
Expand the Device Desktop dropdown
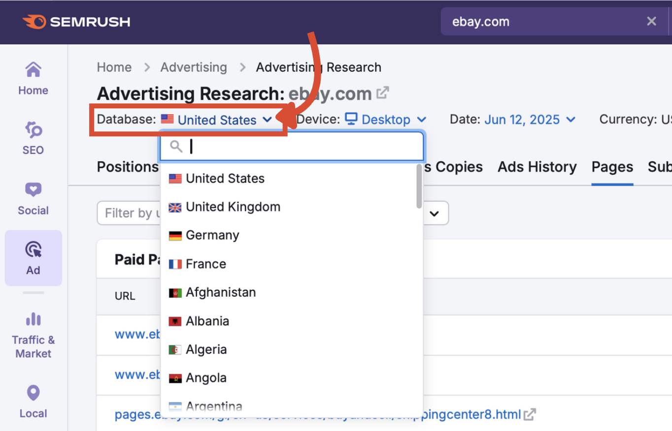(x=386, y=120)
